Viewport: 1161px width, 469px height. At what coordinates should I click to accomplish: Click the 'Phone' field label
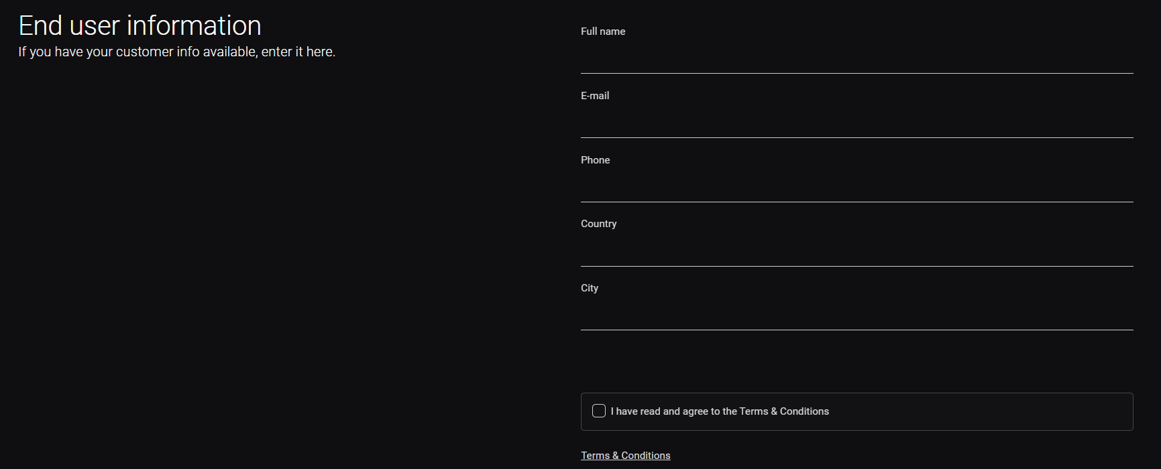[595, 160]
